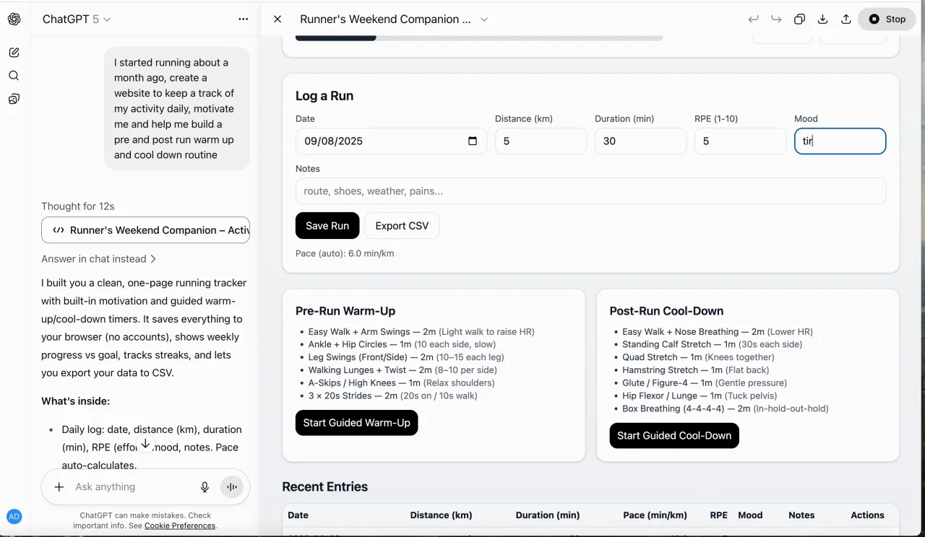Screen dimensions: 925x537
Task: Click the Export CSV button
Action: [402, 226]
